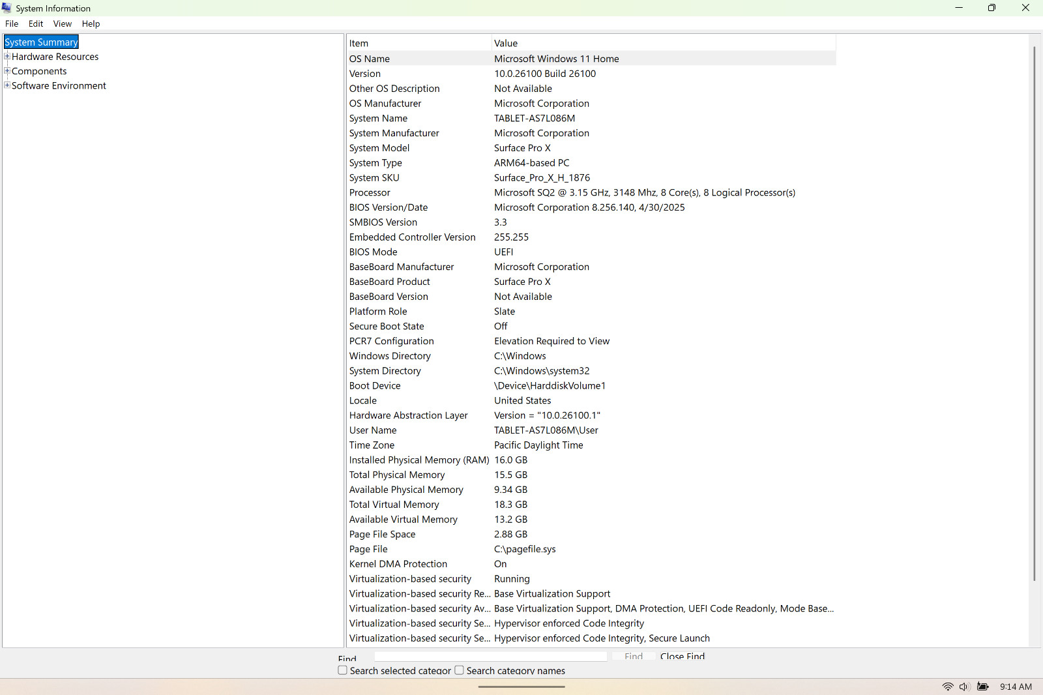The width and height of the screenshot is (1043, 695).
Task: Select the Processor row
Action: click(591, 192)
